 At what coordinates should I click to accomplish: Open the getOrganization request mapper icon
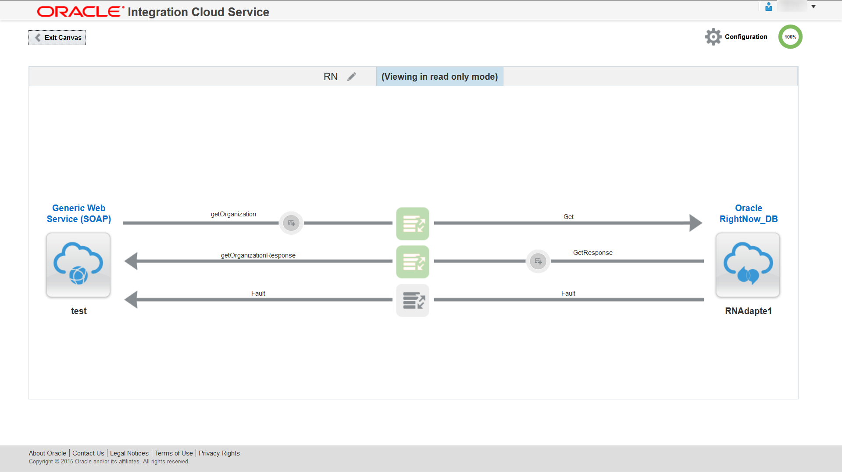tap(412, 223)
